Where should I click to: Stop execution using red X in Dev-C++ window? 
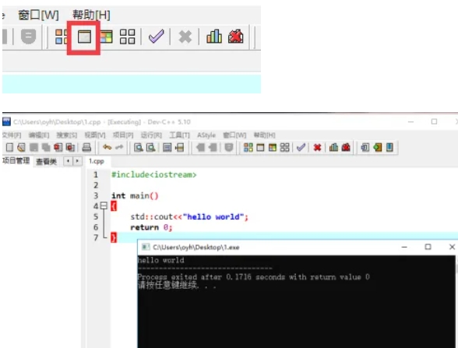click(x=317, y=147)
